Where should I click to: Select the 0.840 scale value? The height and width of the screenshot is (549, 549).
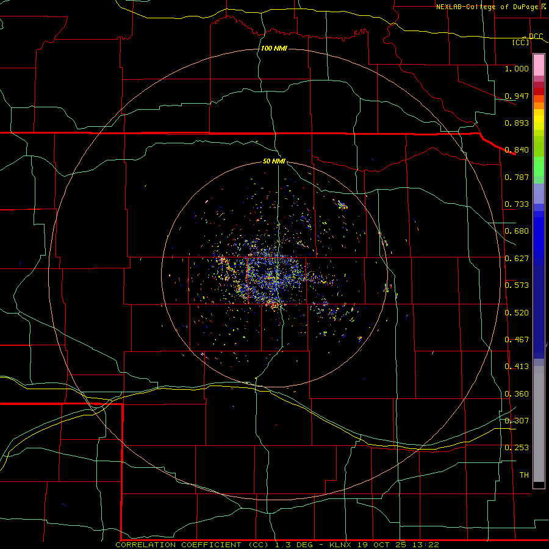517,150
